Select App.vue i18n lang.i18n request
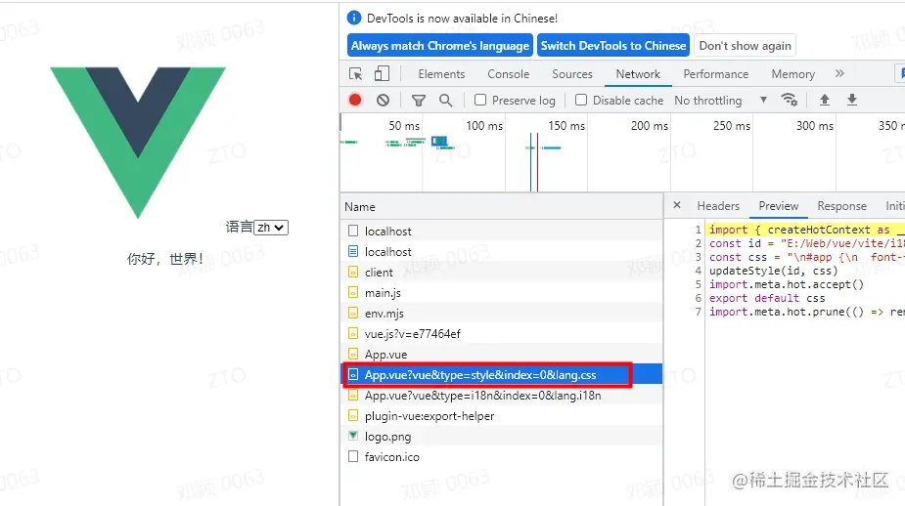Viewport: 905px width, 506px height. click(x=501, y=396)
